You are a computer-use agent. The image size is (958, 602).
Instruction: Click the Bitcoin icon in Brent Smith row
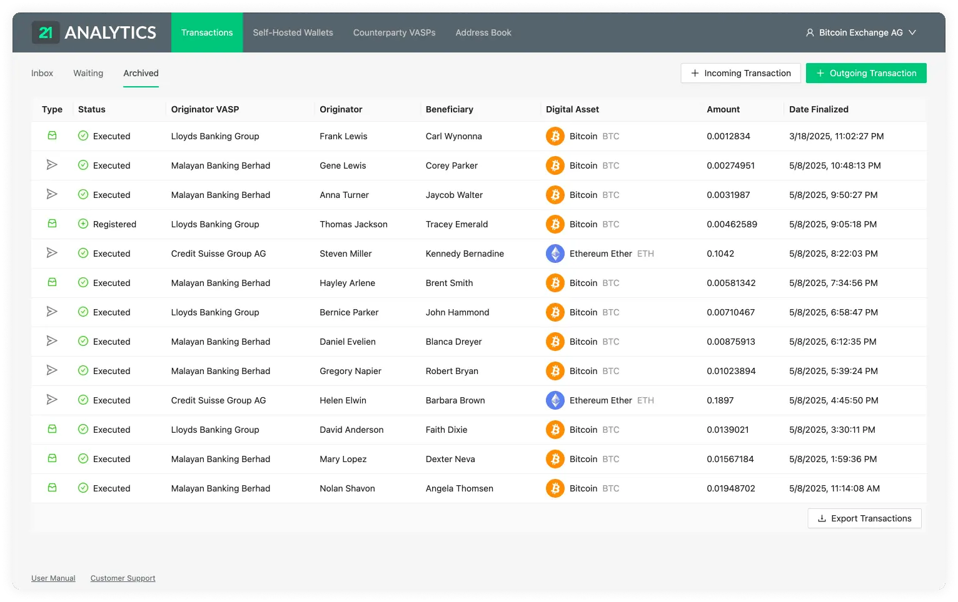[555, 283]
